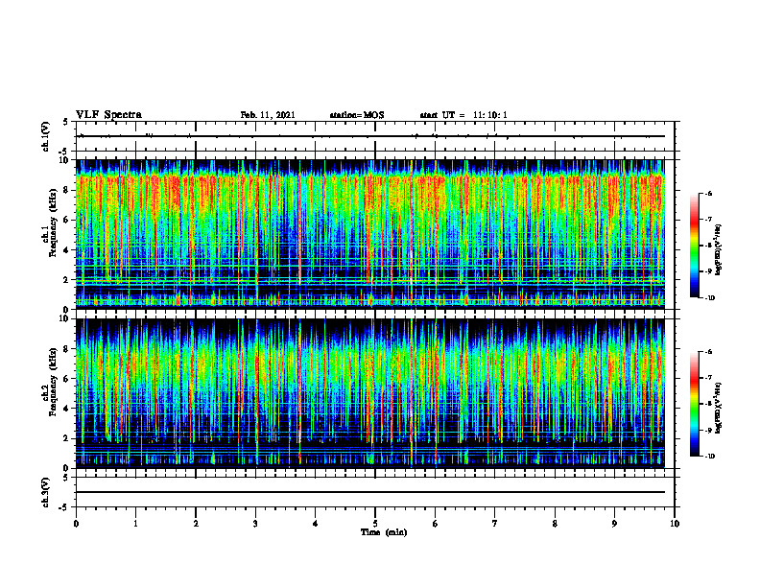Click the 6 kHz tick label on ch.2 axis
Image resolution: width=760 pixels, height=587 pixels.
(67, 378)
